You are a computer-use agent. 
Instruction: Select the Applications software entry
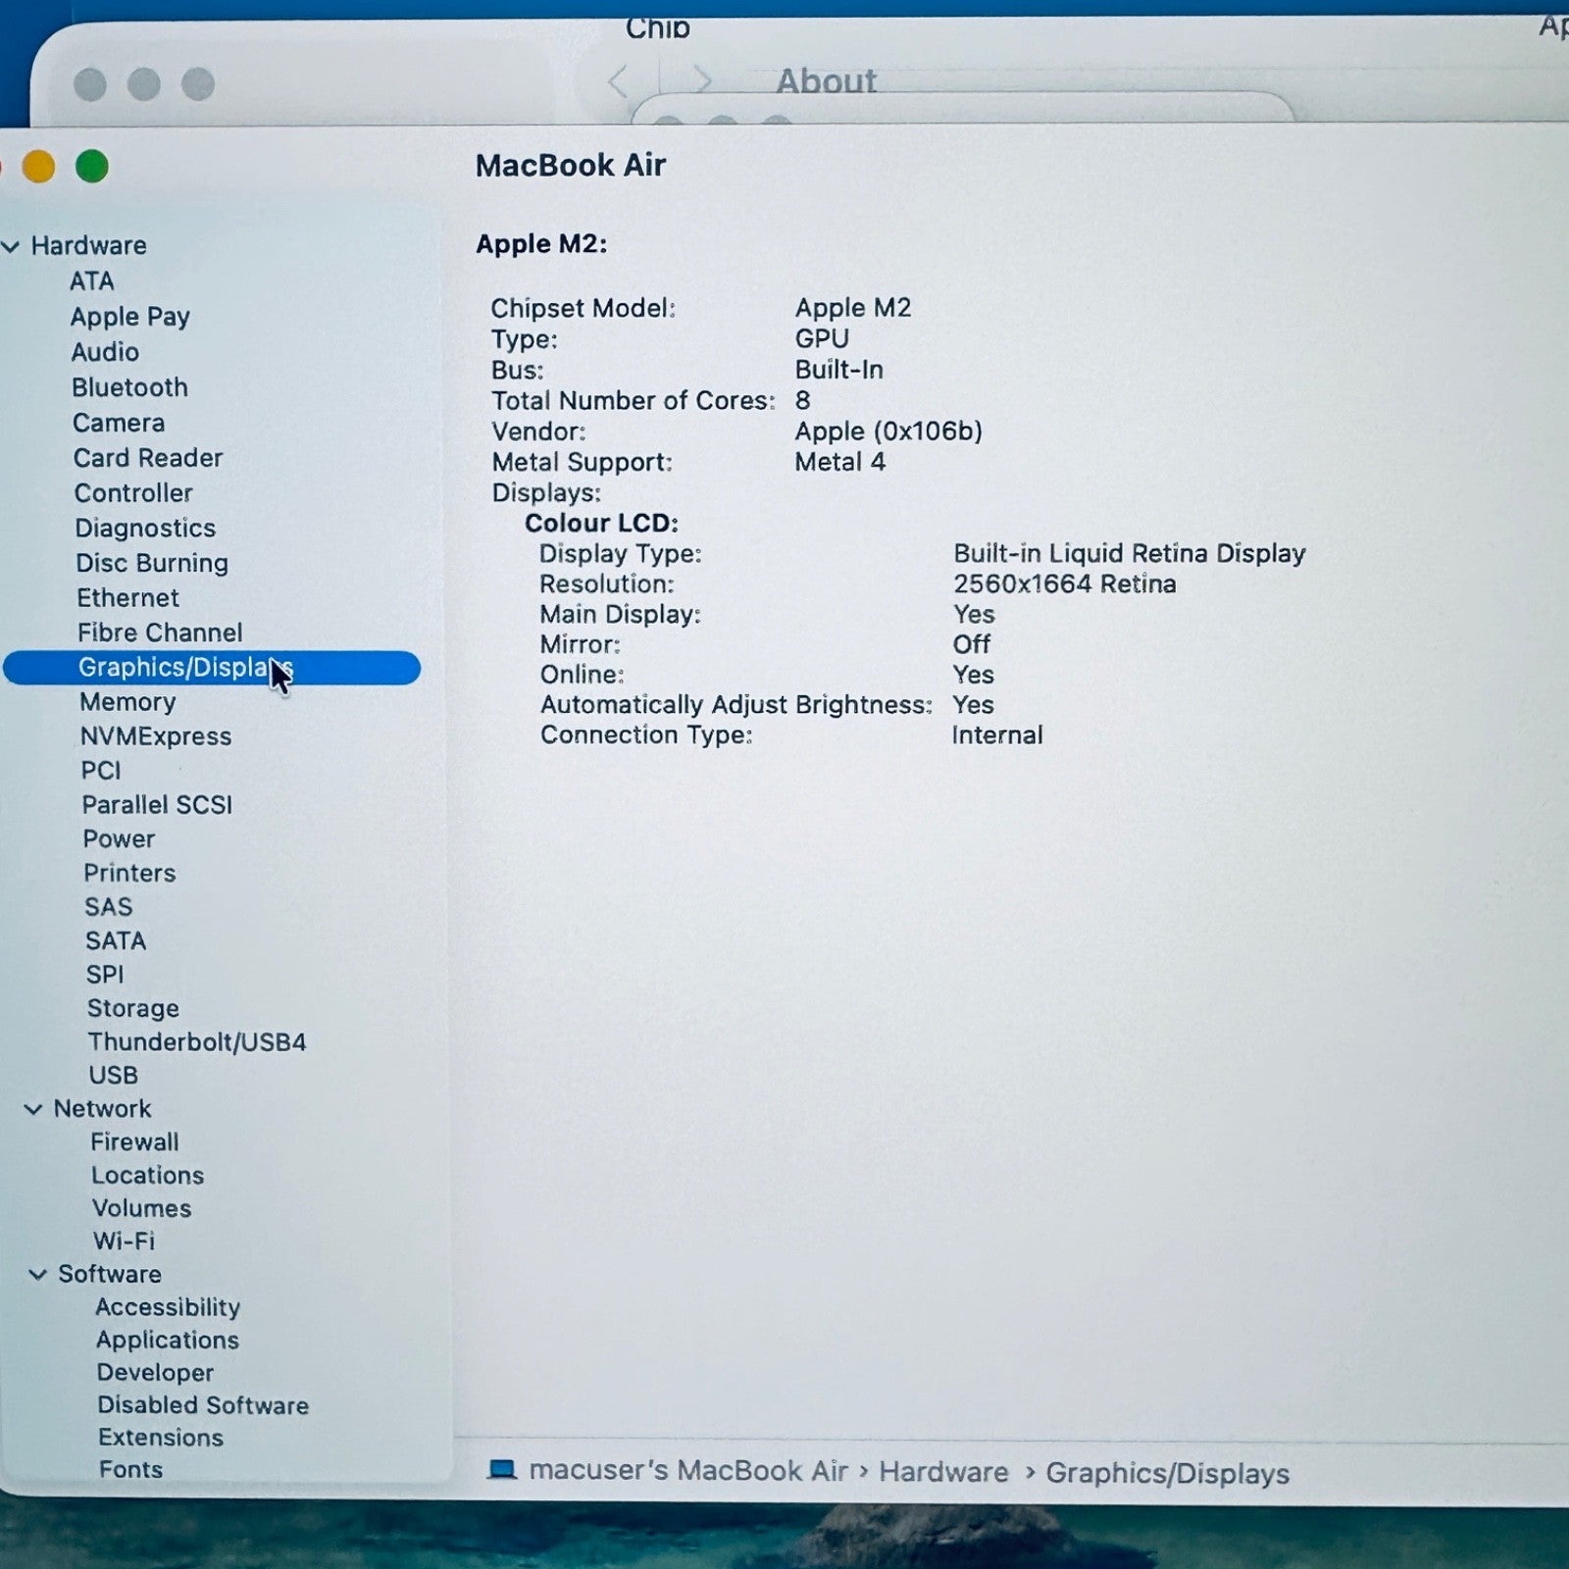(167, 1340)
